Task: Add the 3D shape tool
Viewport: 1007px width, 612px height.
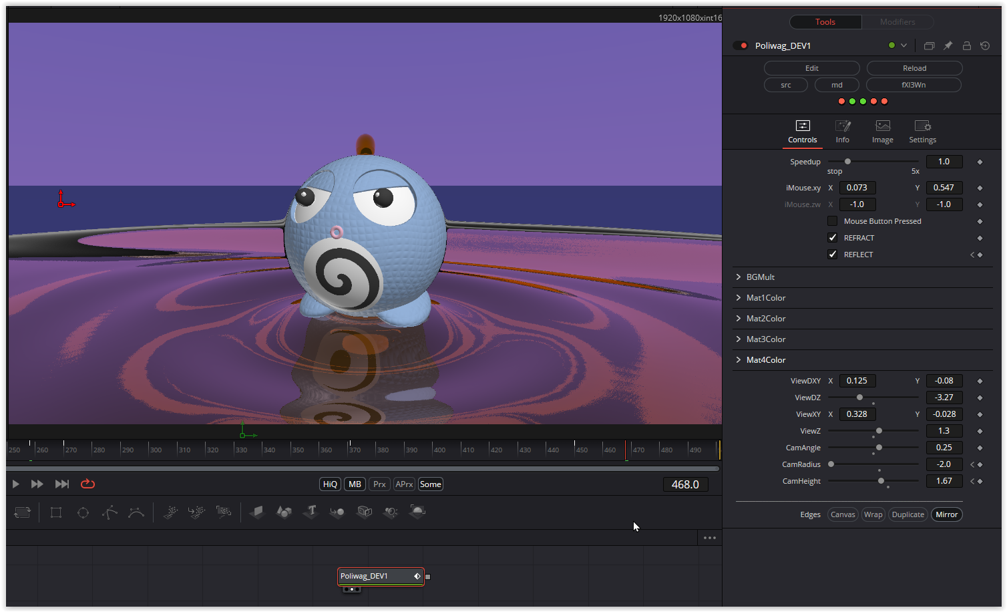Action: (x=284, y=512)
